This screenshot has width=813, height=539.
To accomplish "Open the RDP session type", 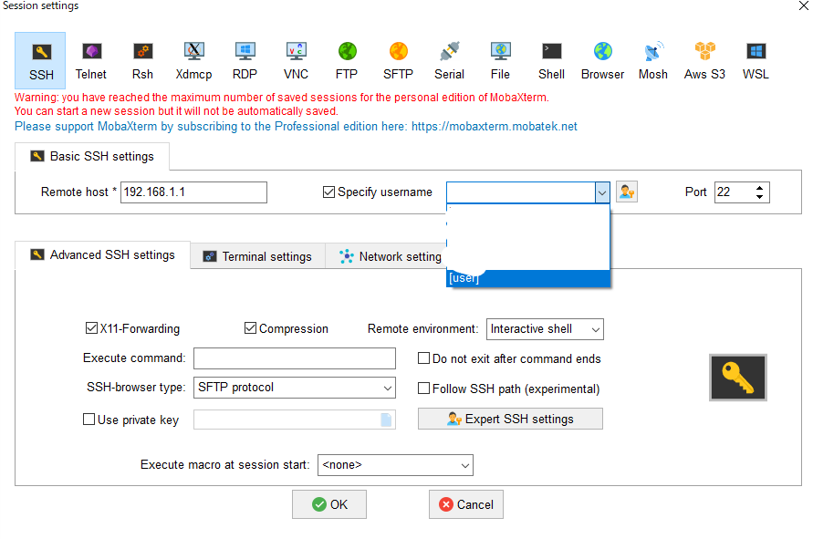I will click(245, 60).
